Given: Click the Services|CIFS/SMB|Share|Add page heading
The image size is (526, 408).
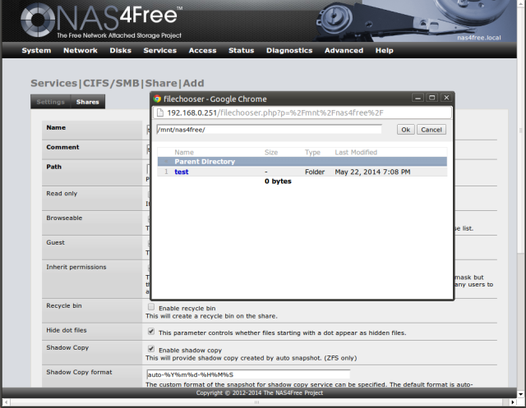Looking at the screenshot, I should pos(118,83).
